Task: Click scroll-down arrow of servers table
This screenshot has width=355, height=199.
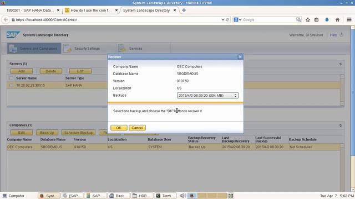Action: tap(342, 103)
